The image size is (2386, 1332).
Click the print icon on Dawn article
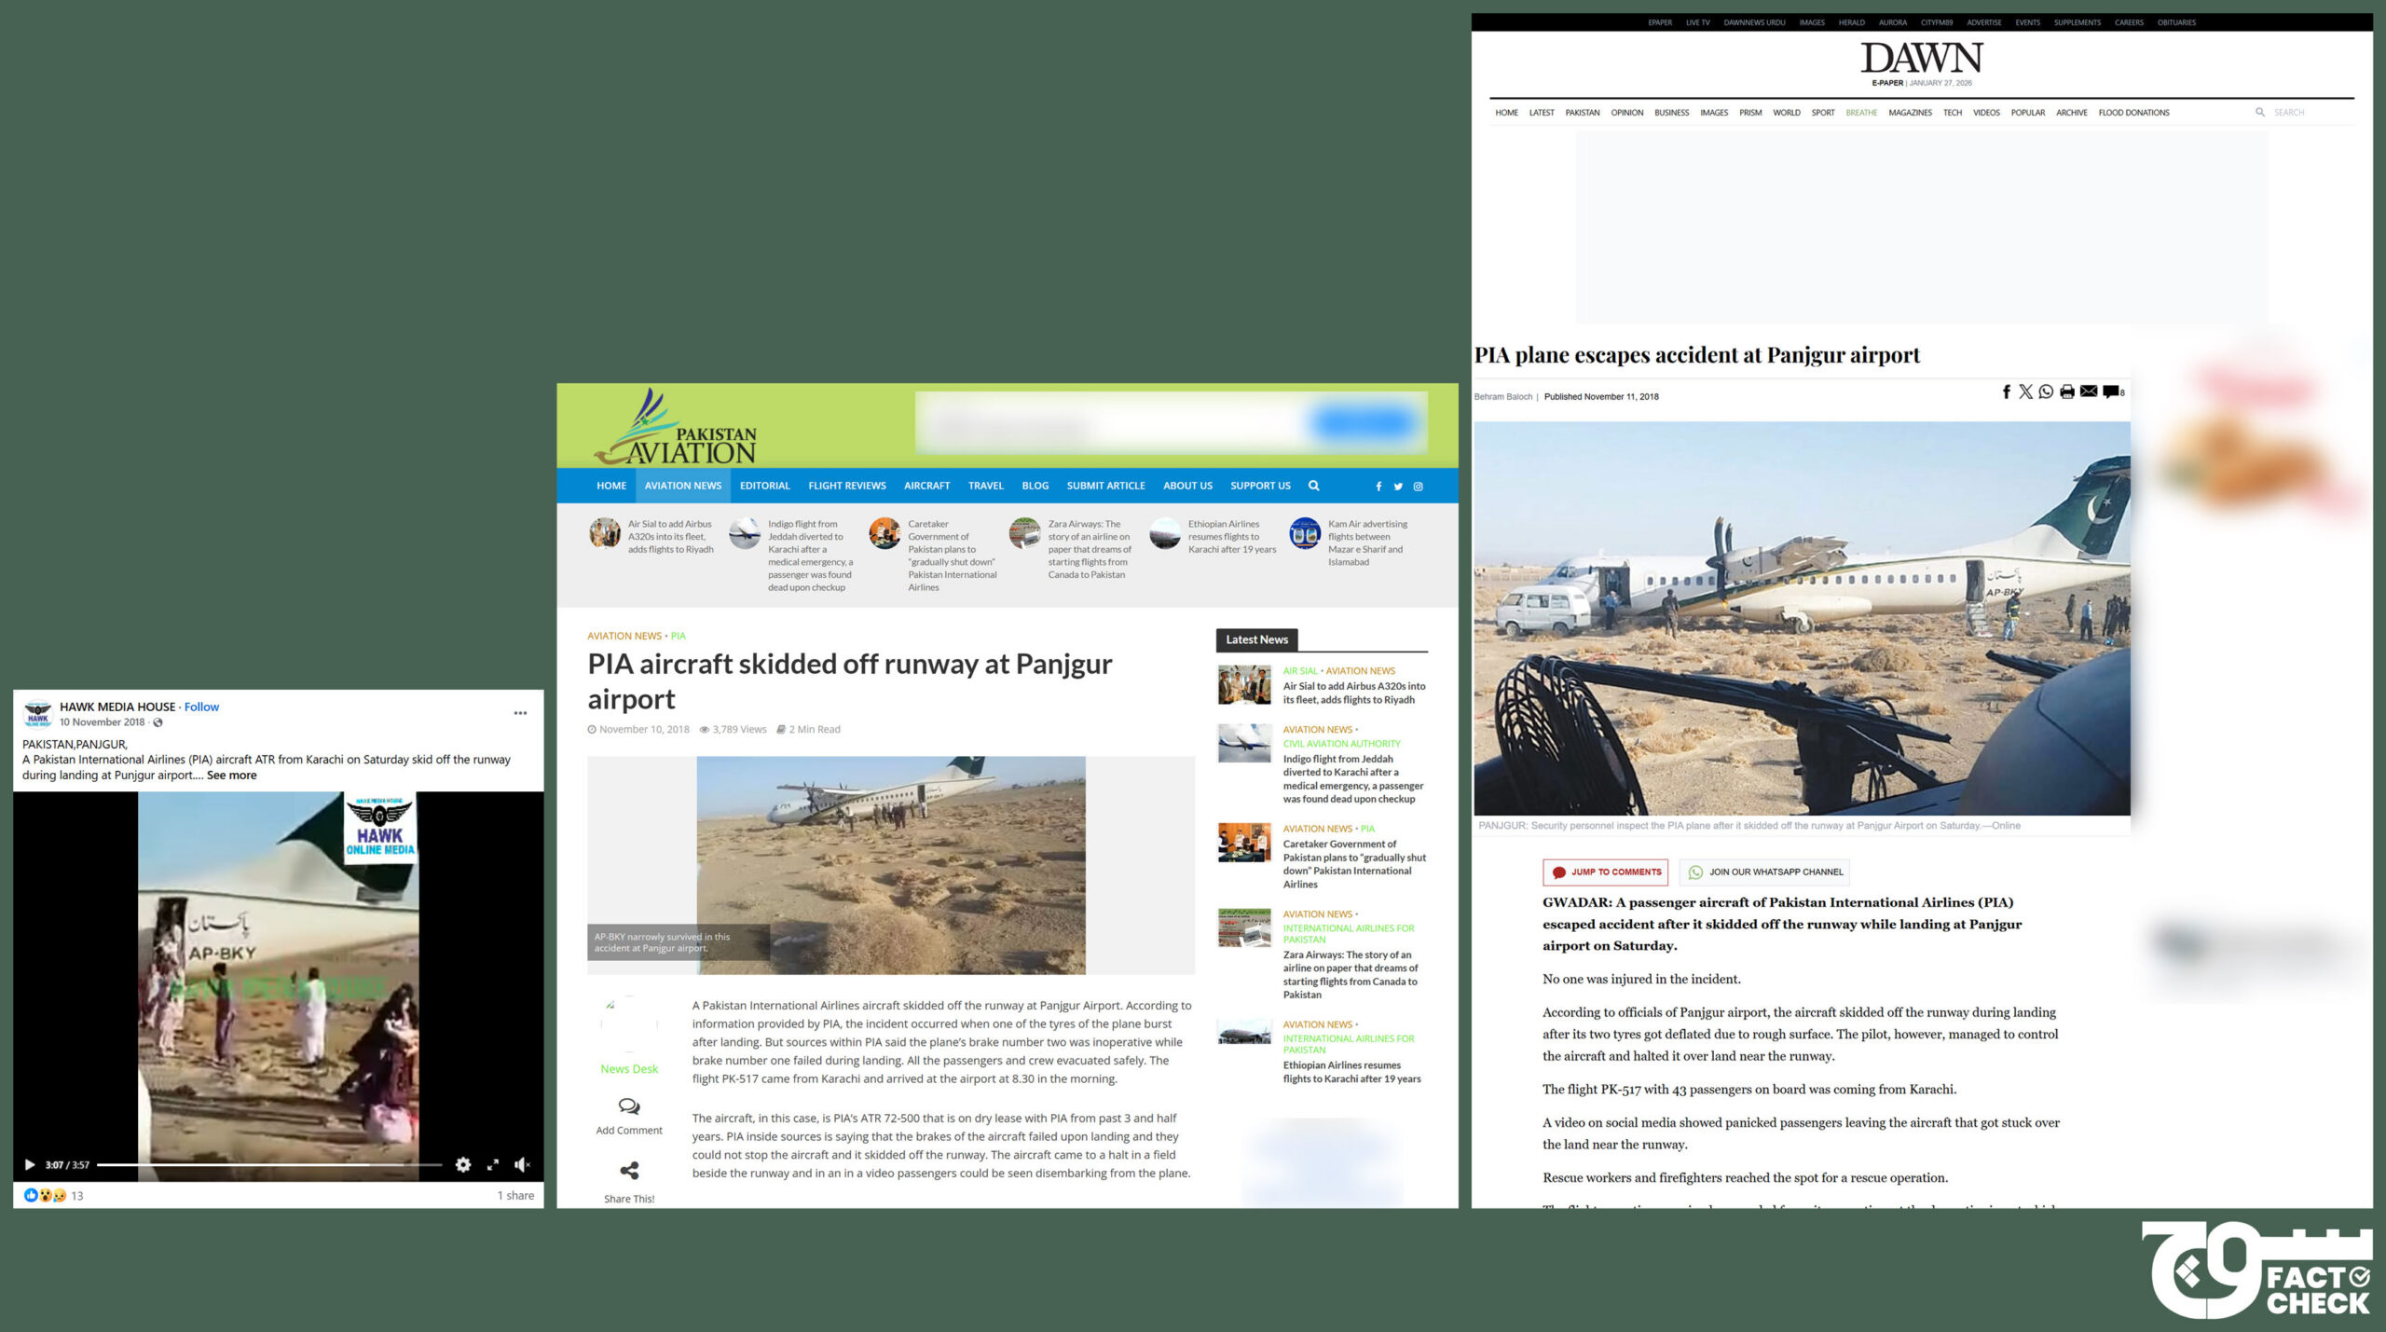pyautogui.click(x=2067, y=391)
